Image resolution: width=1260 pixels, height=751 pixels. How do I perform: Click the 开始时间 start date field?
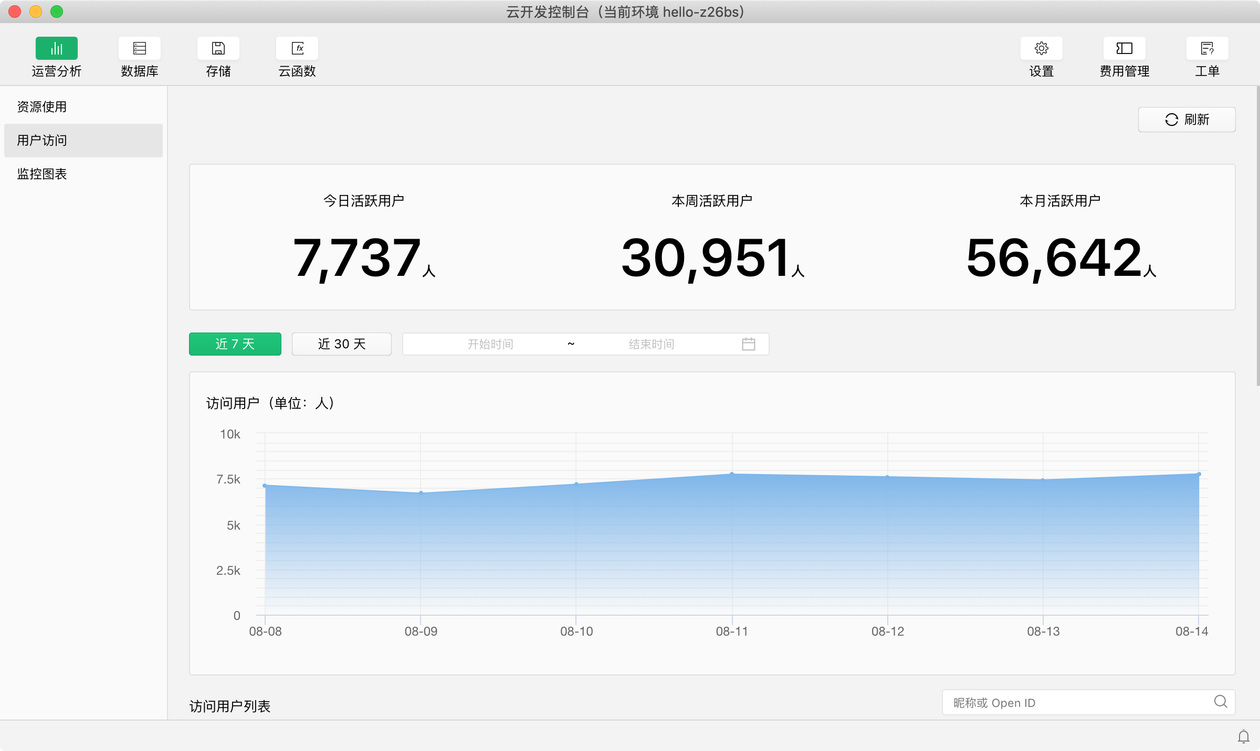(490, 344)
